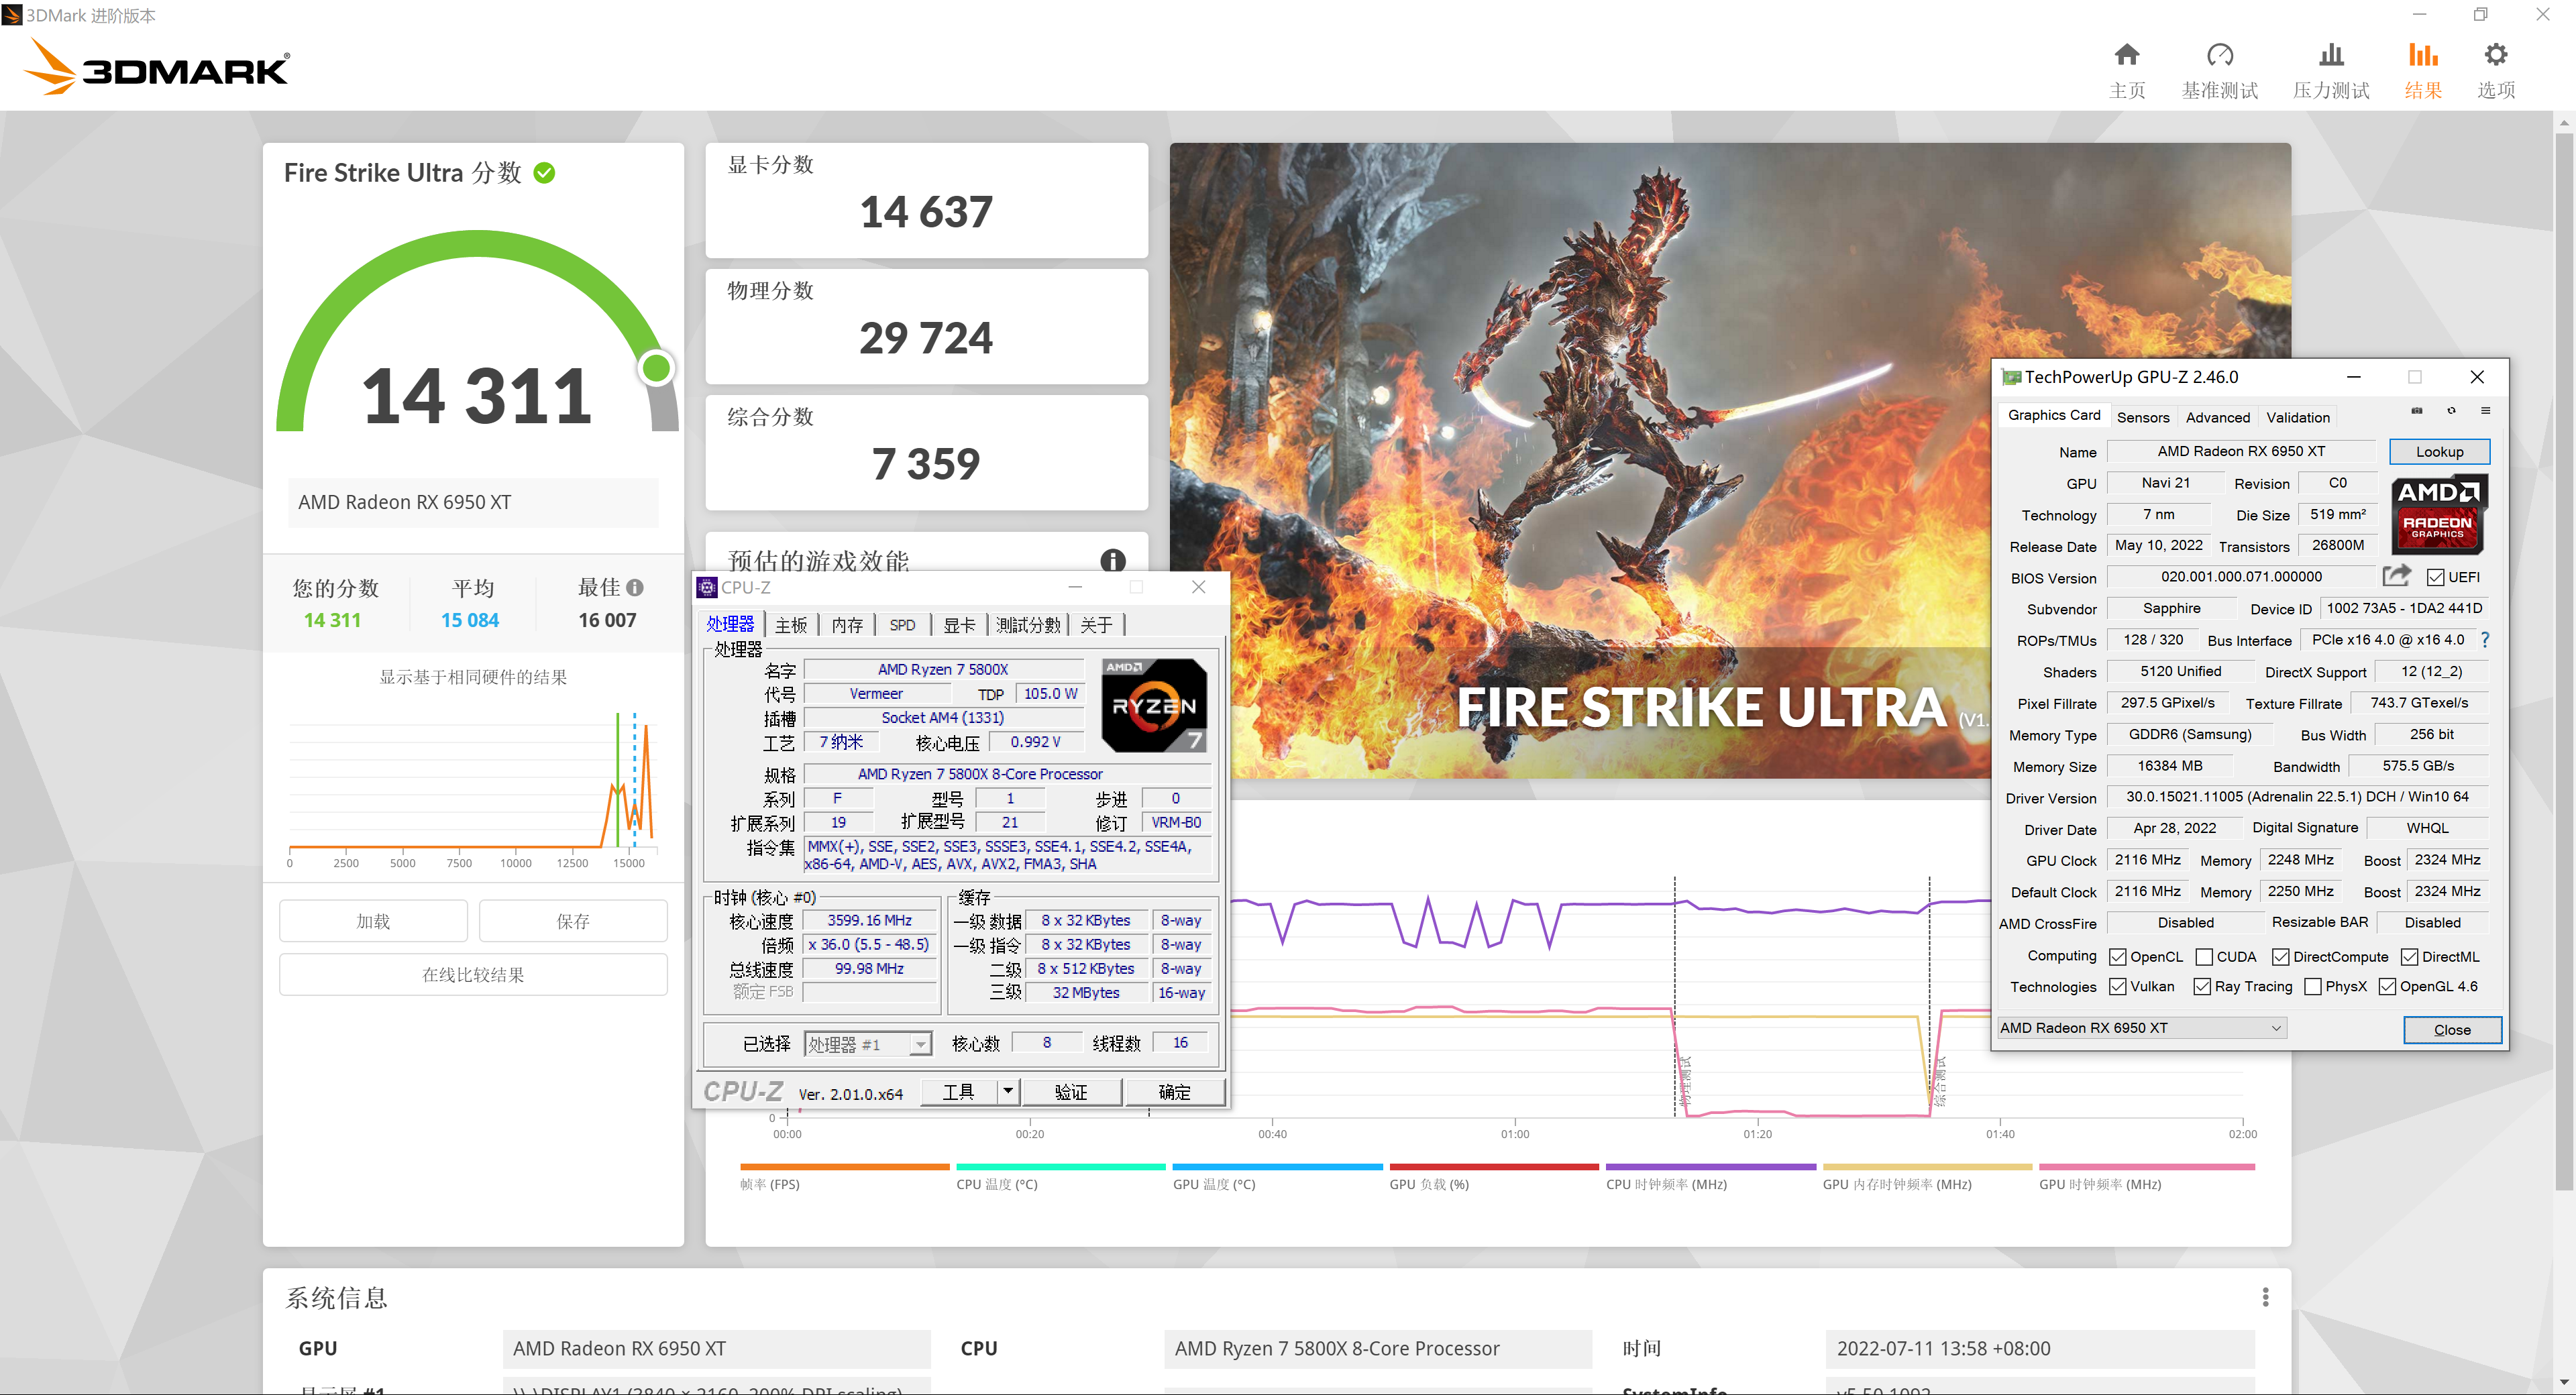Toggle the Ray Tracing checkbox in GPU-Z
Screen dimensions: 2576x1395
tap(2201, 986)
